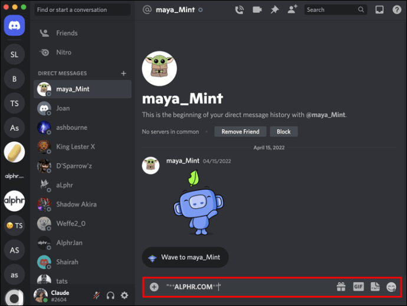The height and width of the screenshot is (306, 407).
Task: Open the inbox
Action: pyautogui.click(x=379, y=10)
